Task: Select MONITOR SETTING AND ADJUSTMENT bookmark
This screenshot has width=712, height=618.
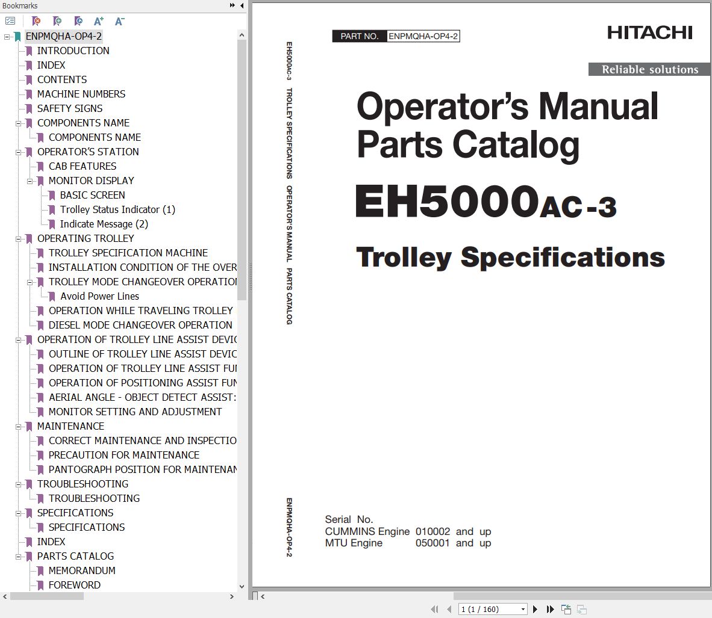Action: [x=136, y=412]
